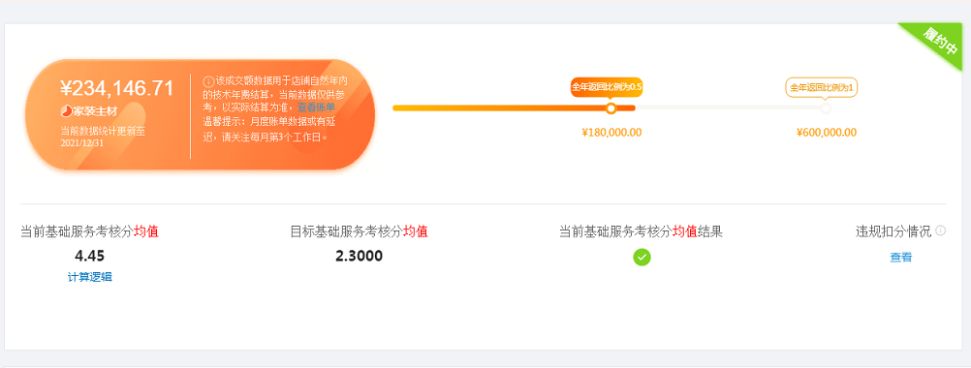Click the ¥234,146.71 amount
971x368 pixels.
[117, 88]
